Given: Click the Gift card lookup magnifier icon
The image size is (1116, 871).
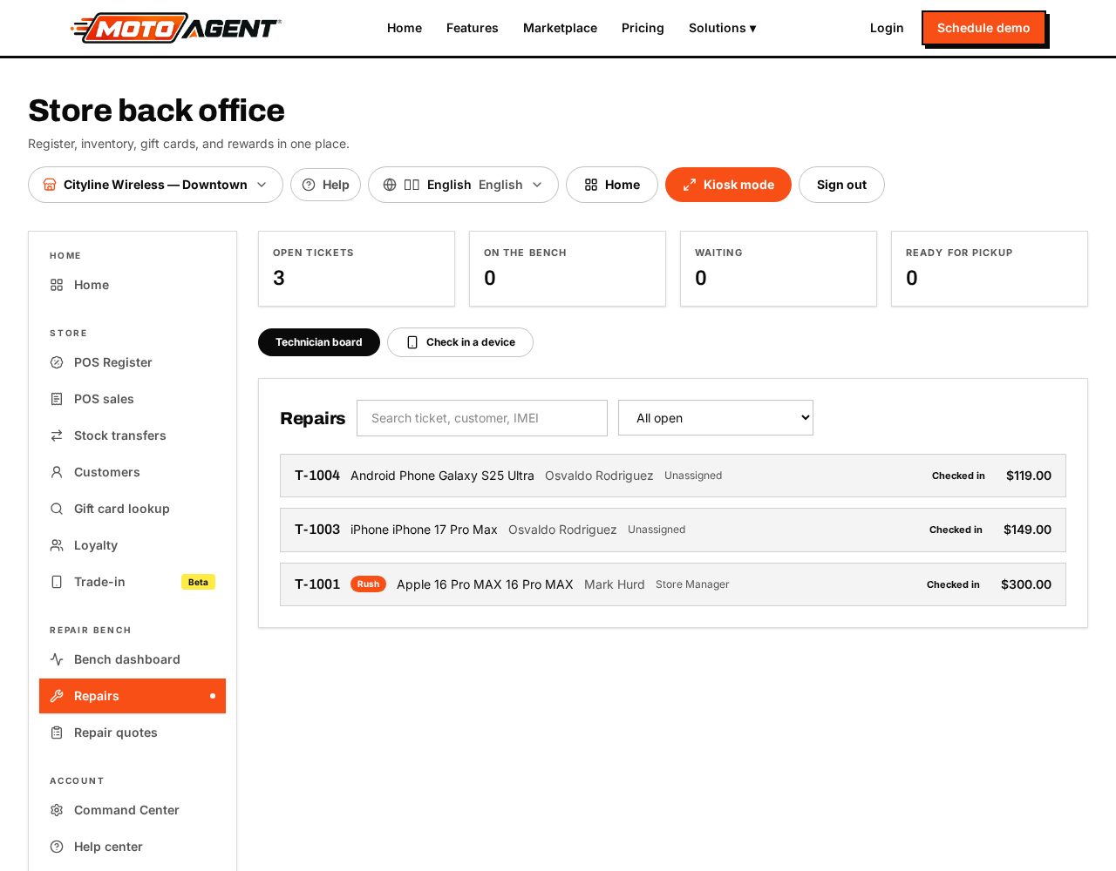Looking at the screenshot, I should tap(57, 509).
